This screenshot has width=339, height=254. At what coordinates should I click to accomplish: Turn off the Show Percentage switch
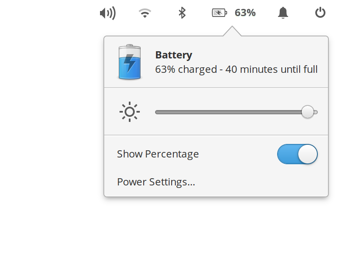[297, 154]
